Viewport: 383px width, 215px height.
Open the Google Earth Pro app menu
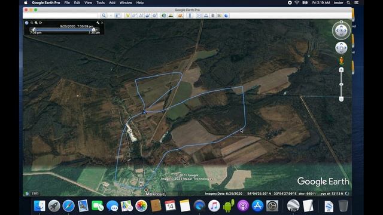(x=46, y=2)
